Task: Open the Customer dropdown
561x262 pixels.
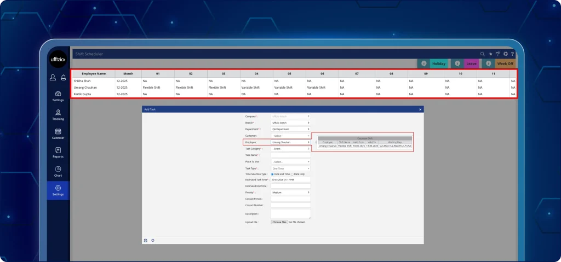Action: pyautogui.click(x=291, y=136)
